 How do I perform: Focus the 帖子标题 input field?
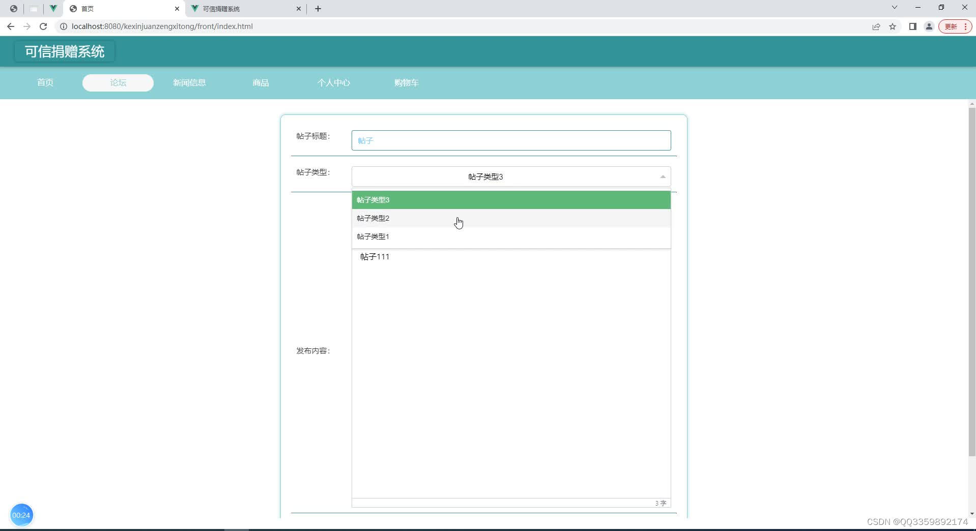[x=511, y=140]
